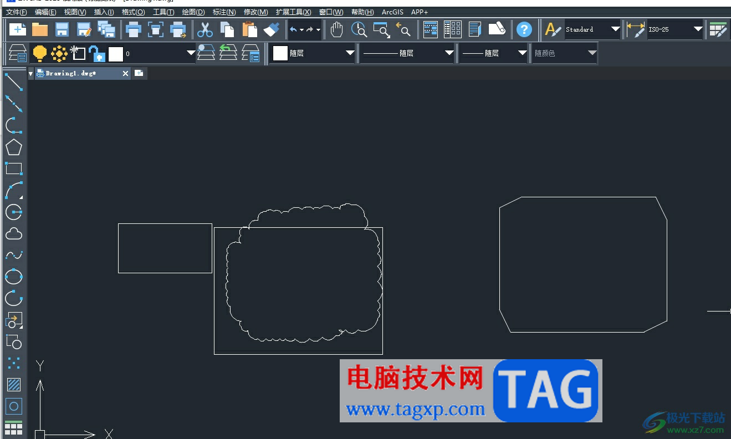Paste from clipboard

249,29
